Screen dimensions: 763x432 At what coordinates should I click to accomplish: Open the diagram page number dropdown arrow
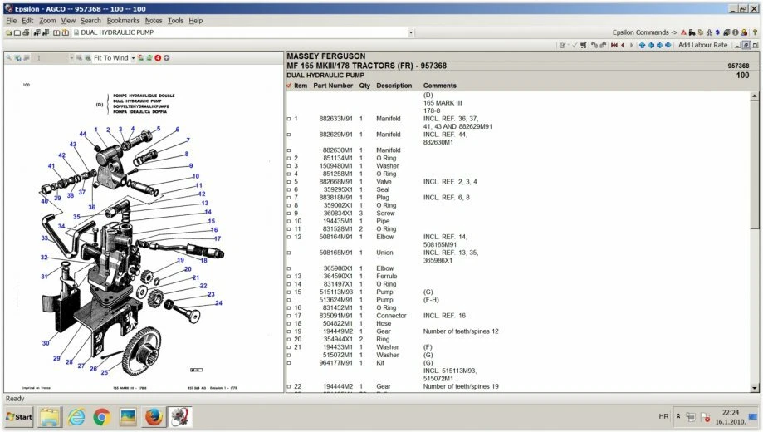[x=71, y=58]
